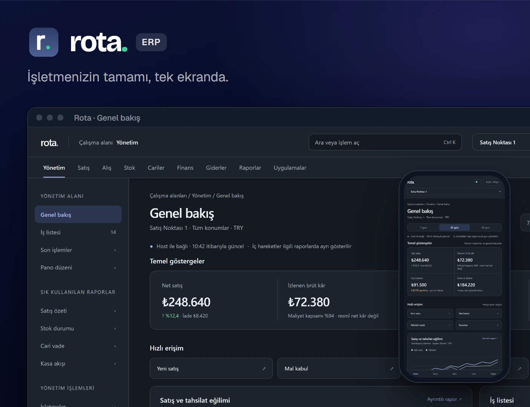Screen dimensions: 530x407
Task: Open Ayrıntılı rapor link on desktop
Action: tap(444, 399)
